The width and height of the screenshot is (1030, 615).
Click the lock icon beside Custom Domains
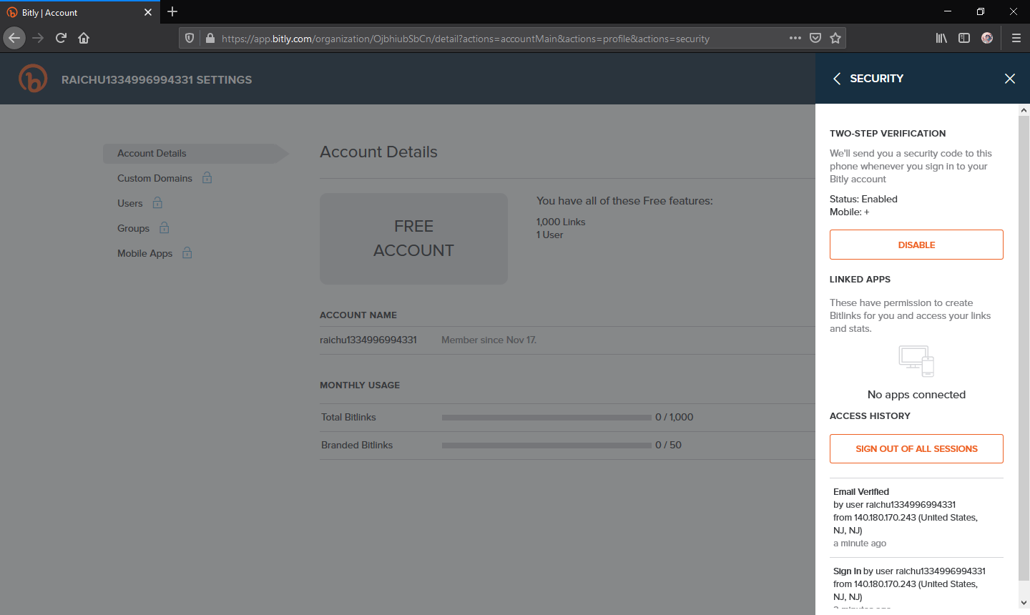coord(207,177)
